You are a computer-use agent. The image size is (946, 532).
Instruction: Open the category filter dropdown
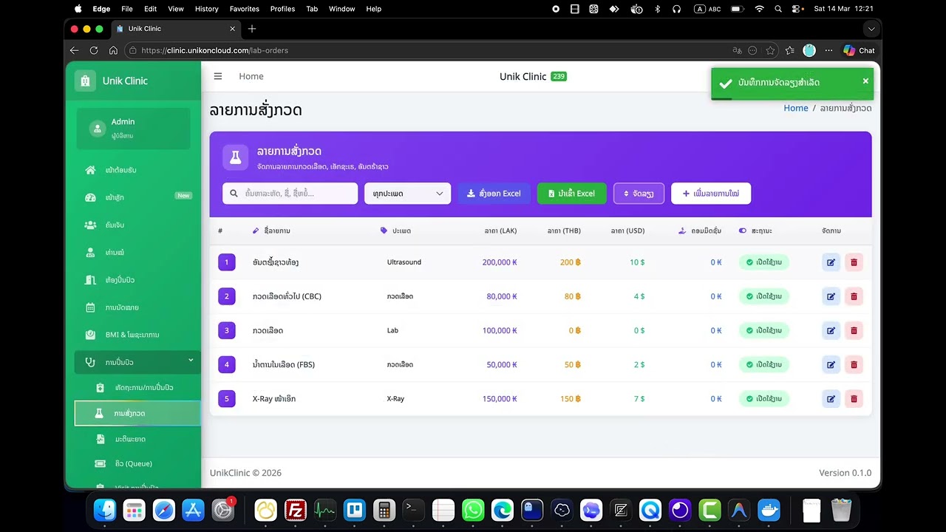click(x=407, y=194)
